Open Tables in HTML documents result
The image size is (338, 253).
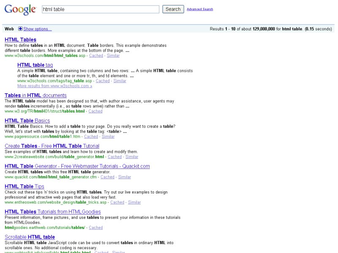coord(35,95)
